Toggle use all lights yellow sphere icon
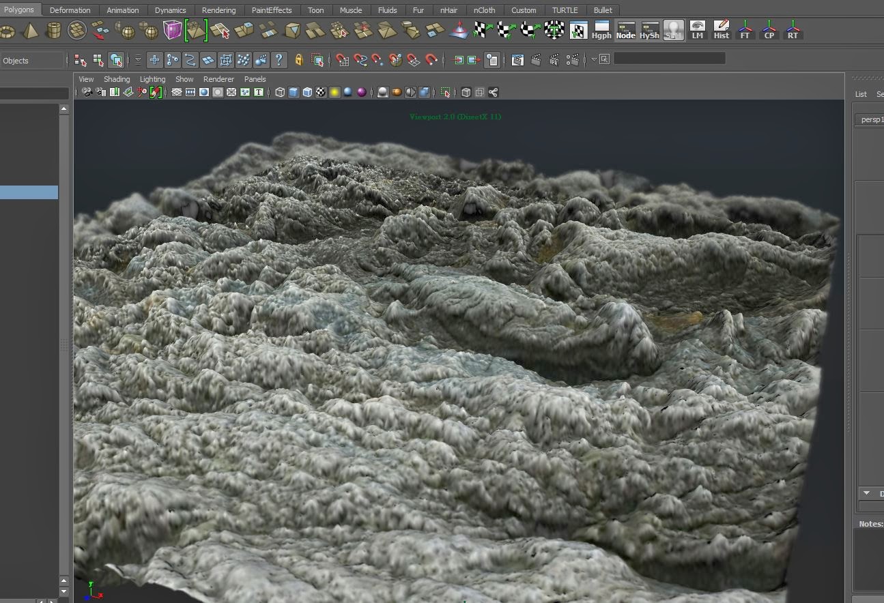The width and height of the screenshot is (884, 603). pyautogui.click(x=334, y=92)
